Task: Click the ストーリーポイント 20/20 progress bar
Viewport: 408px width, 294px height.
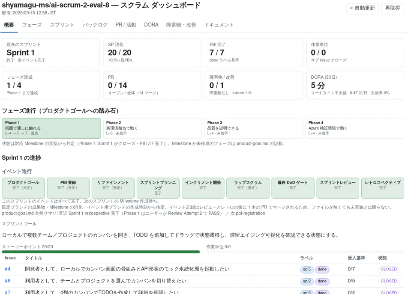Action: pos(101,252)
